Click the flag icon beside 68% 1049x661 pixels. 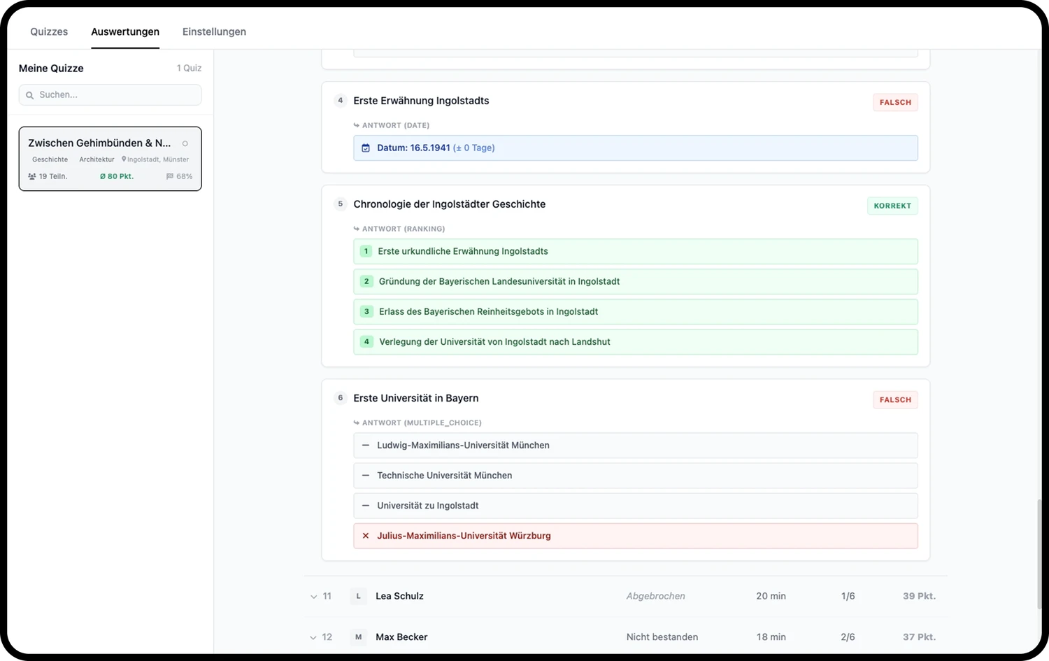click(169, 176)
